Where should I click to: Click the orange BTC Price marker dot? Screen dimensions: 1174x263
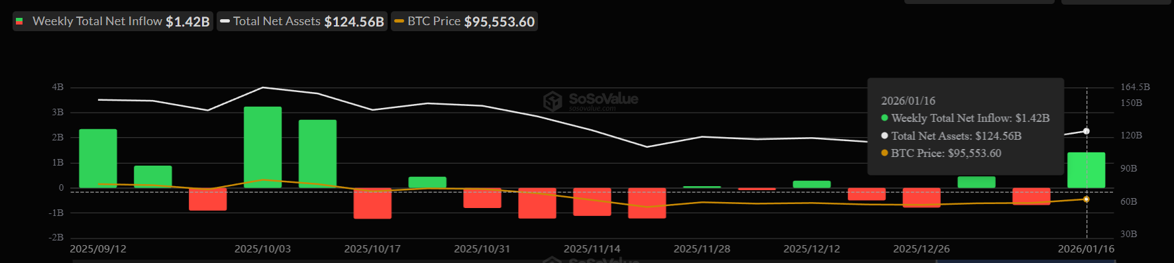click(1087, 199)
